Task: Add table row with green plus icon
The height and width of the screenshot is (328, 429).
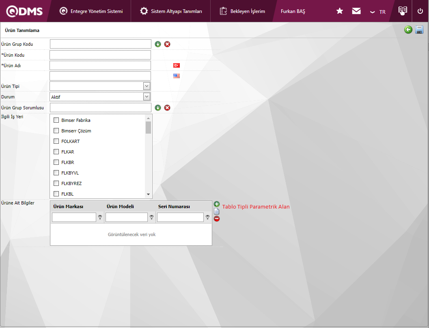Action: click(x=217, y=204)
